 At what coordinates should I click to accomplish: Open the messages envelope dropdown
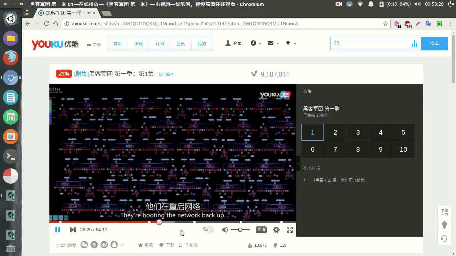pos(273,43)
